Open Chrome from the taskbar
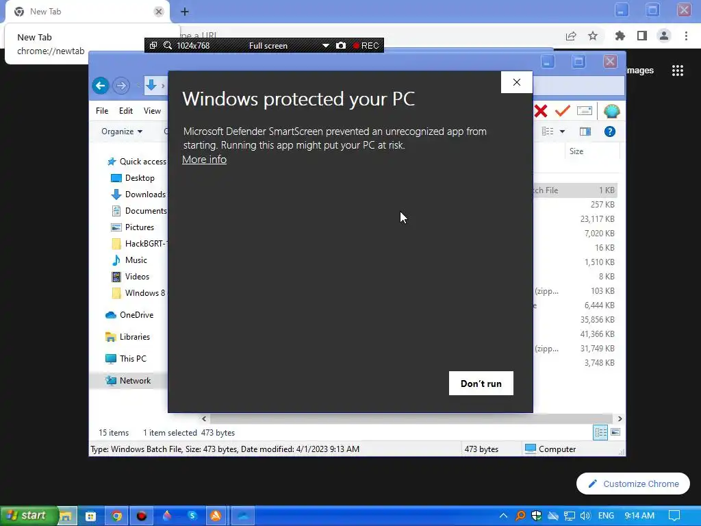Image resolution: width=701 pixels, height=526 pixels. pyautogui.click(x=116, y=516)
